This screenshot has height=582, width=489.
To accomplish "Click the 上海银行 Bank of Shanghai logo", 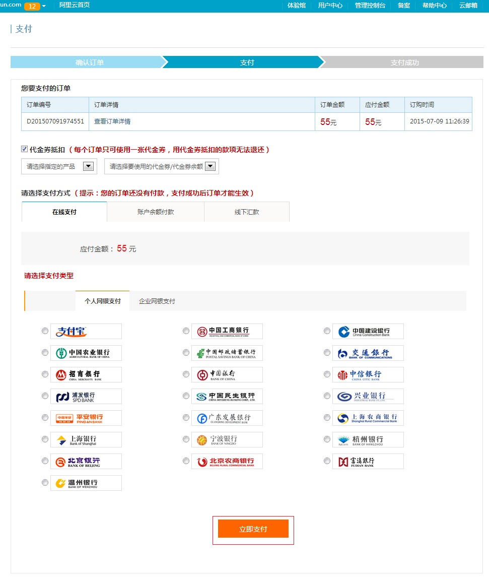I will pyautogui.click(x=86, y=439).
